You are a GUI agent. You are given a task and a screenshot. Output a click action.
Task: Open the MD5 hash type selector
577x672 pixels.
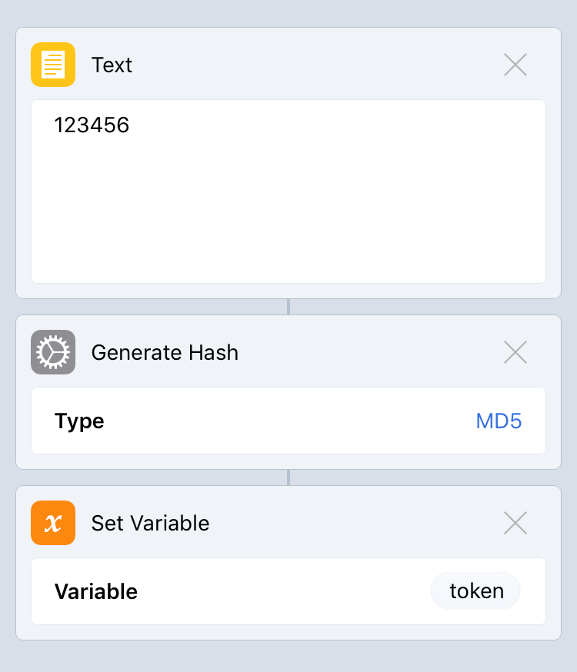tap(499, 421)
